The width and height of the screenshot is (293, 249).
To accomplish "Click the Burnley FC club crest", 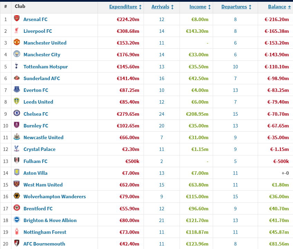I will [x=17, y=125].
